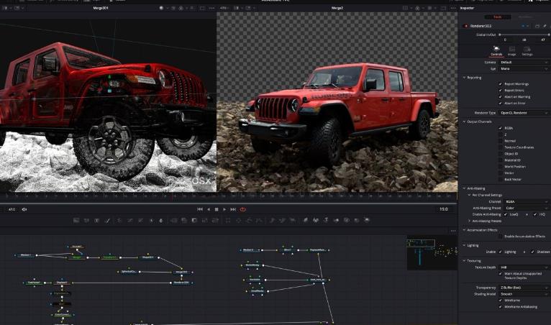This screenshot has width=551, height=325.
Task: Go to the first frame
Action: [200, 209]
